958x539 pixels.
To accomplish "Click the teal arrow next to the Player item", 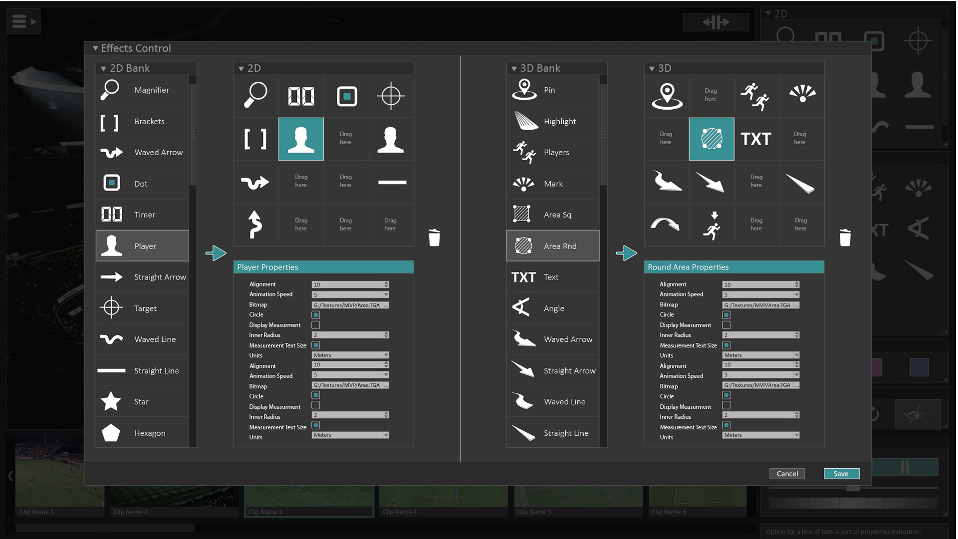I will [x=216, y=253].
